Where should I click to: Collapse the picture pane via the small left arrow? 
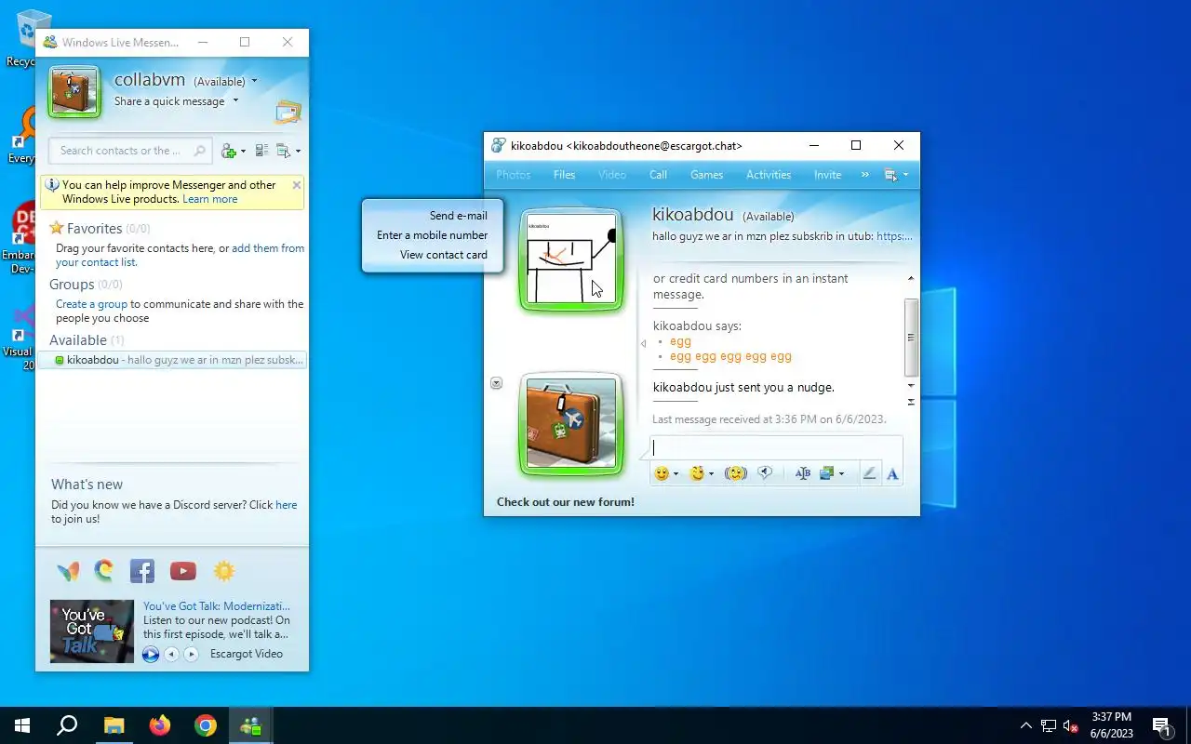(643, 344)
